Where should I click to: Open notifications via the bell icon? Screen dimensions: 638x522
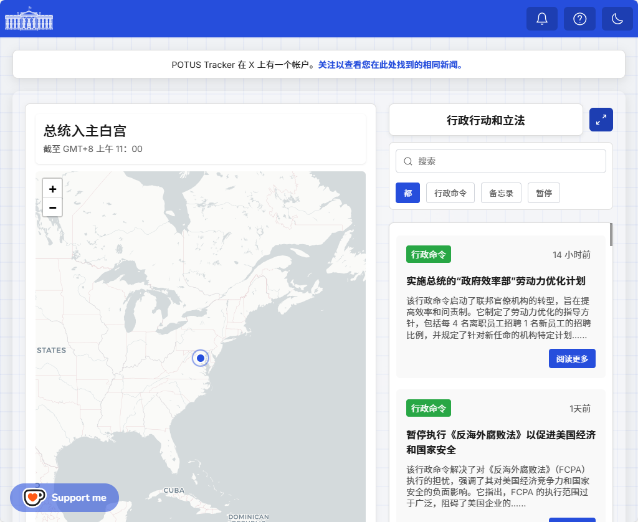point(542,19)
